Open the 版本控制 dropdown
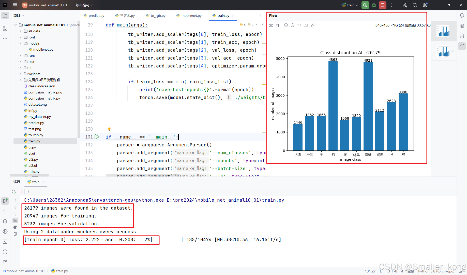 (84, 5)
